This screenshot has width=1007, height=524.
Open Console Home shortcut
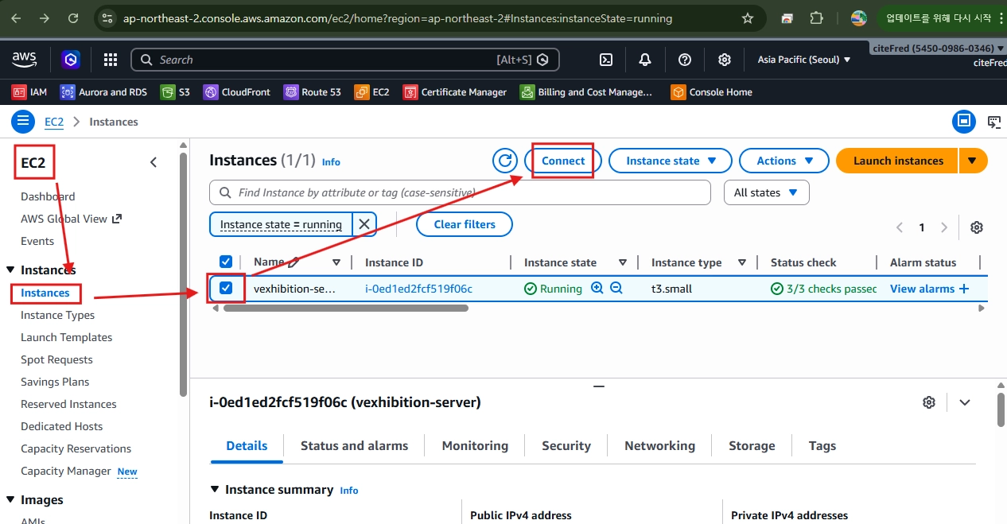[712, 92]
